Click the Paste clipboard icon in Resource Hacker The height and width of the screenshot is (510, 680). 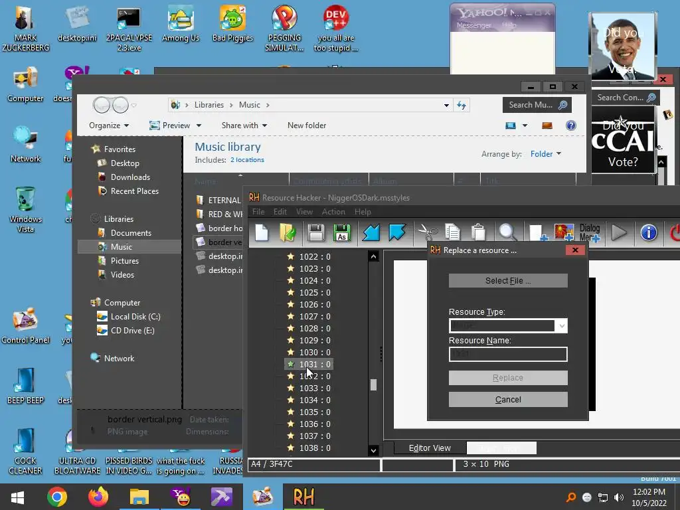click(x=478, y=232)
